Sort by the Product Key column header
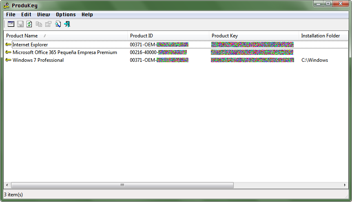 (254, 36)
